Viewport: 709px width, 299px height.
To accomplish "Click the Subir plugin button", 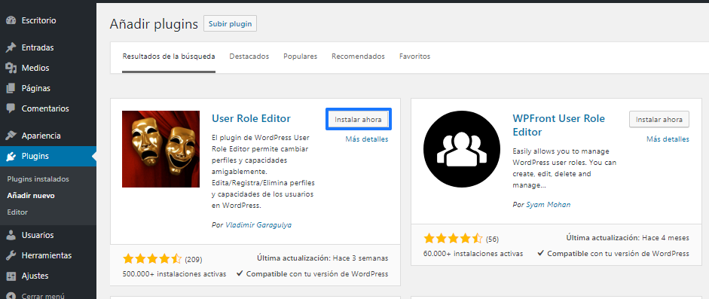I will [x=230, y=24].
